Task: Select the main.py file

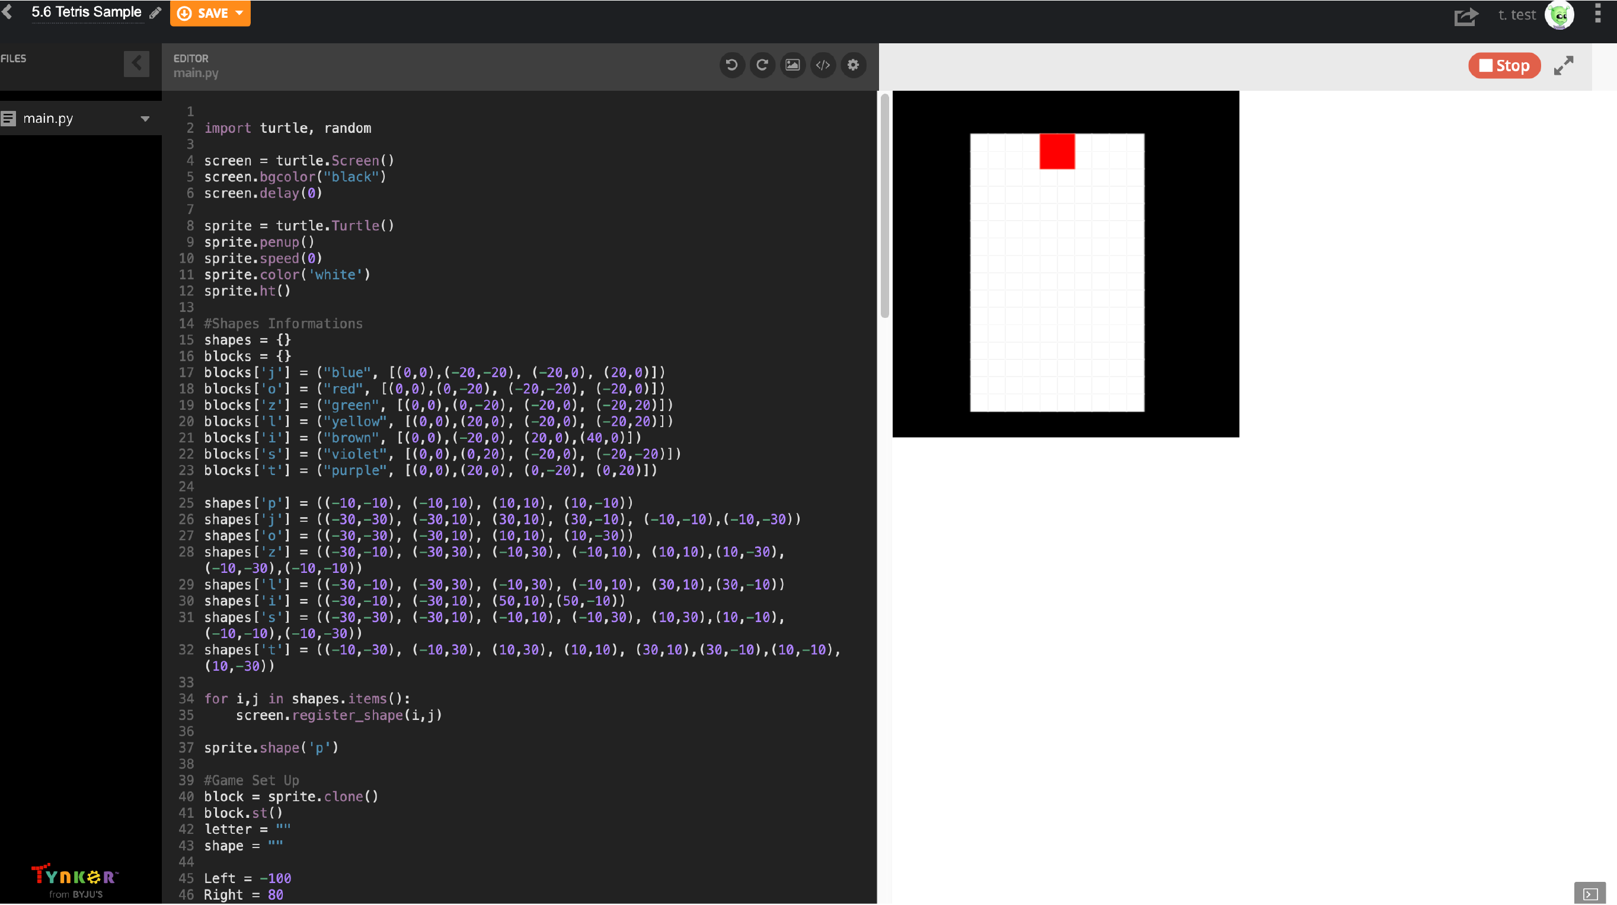Action: 47,118
